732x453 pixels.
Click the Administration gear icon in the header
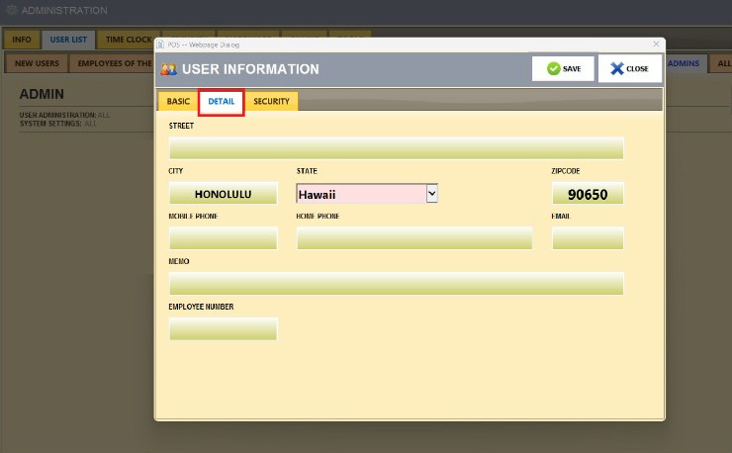pyautogui.click(x=11, y=10)
